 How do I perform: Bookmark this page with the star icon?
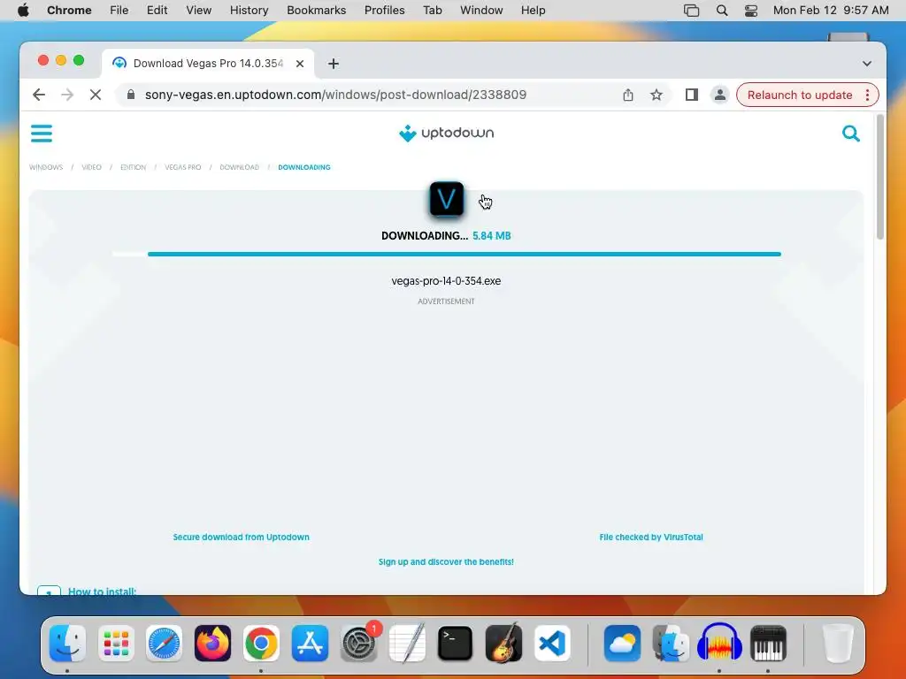[x=656, y=95]
